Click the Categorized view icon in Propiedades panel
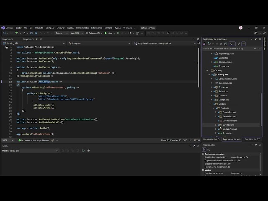This screenshot has width=268, height=201. 204,149
